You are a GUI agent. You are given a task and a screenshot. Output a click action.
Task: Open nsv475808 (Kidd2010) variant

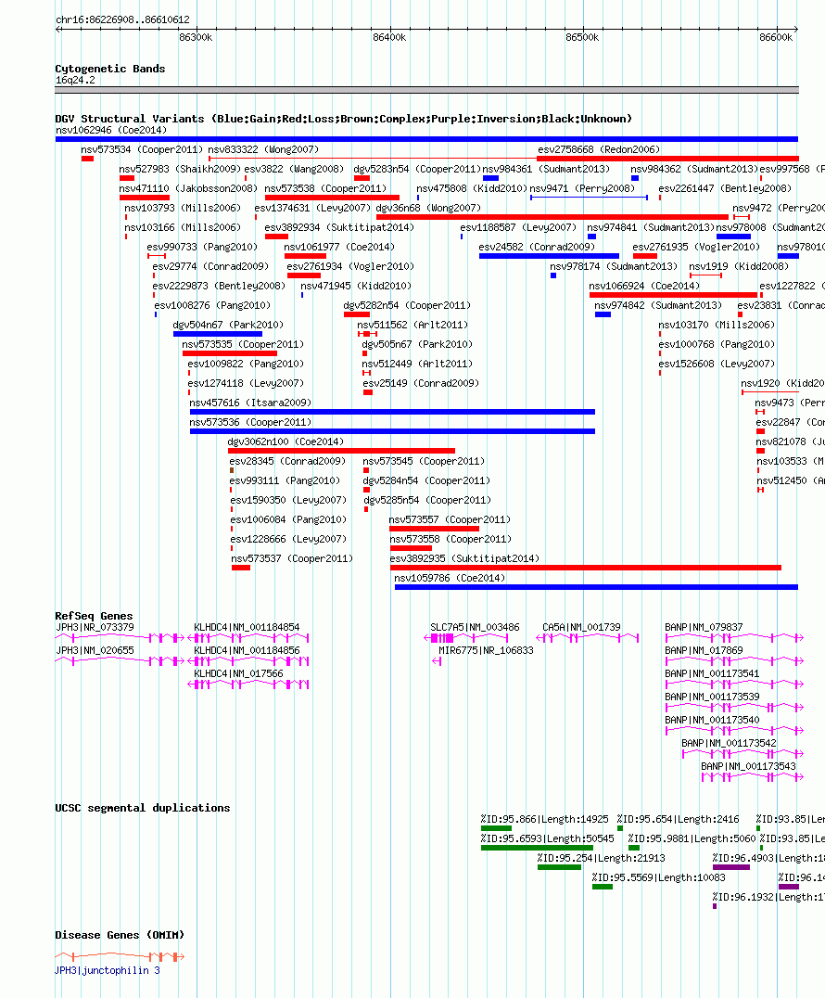pyautogui.click(x=472, y=189)
